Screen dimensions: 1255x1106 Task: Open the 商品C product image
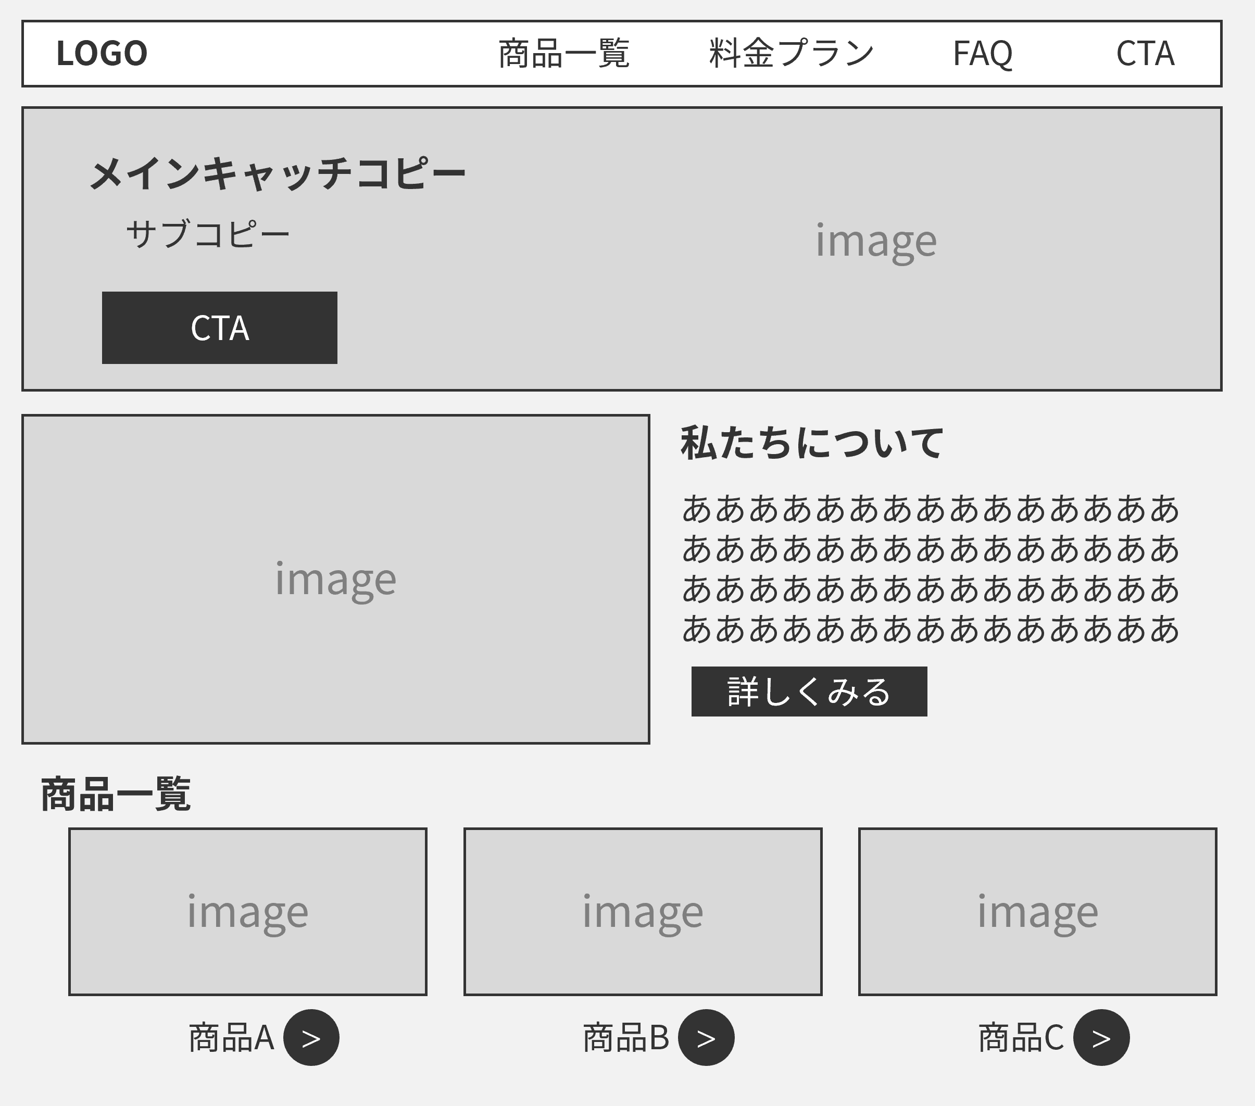(x=1039, y=911)
